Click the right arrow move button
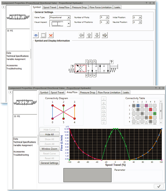The height and width of the screenshot is (191, 166). [105, 35]
